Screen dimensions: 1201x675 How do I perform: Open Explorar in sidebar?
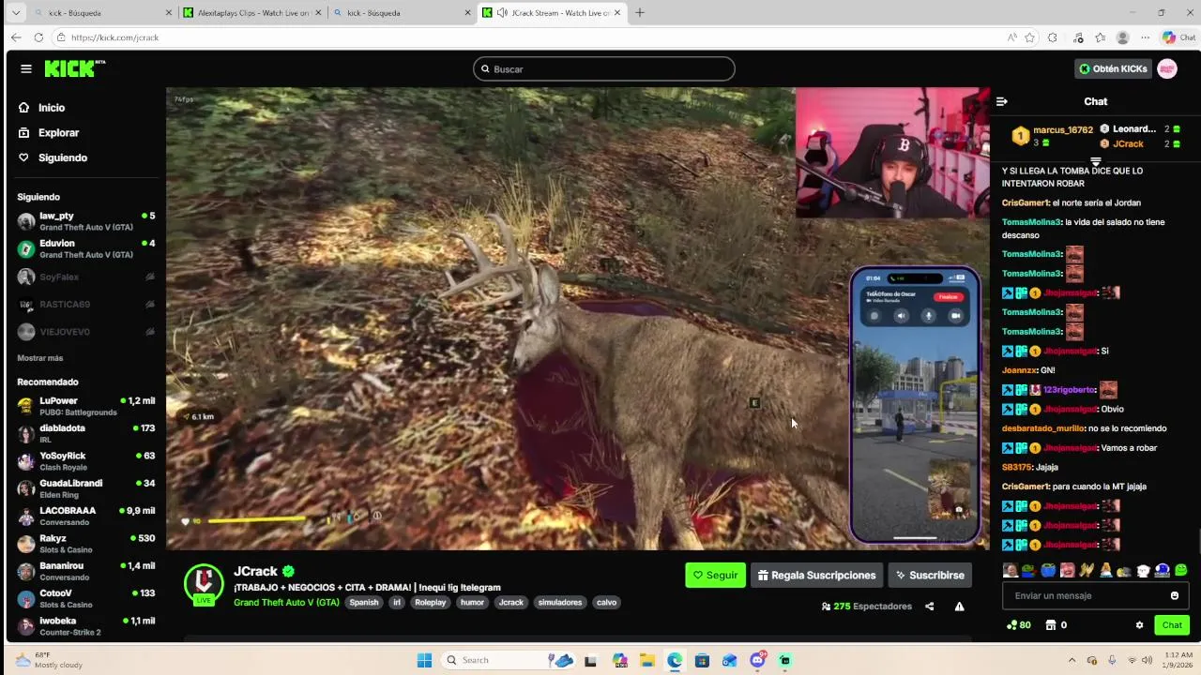tap(58, 133)
